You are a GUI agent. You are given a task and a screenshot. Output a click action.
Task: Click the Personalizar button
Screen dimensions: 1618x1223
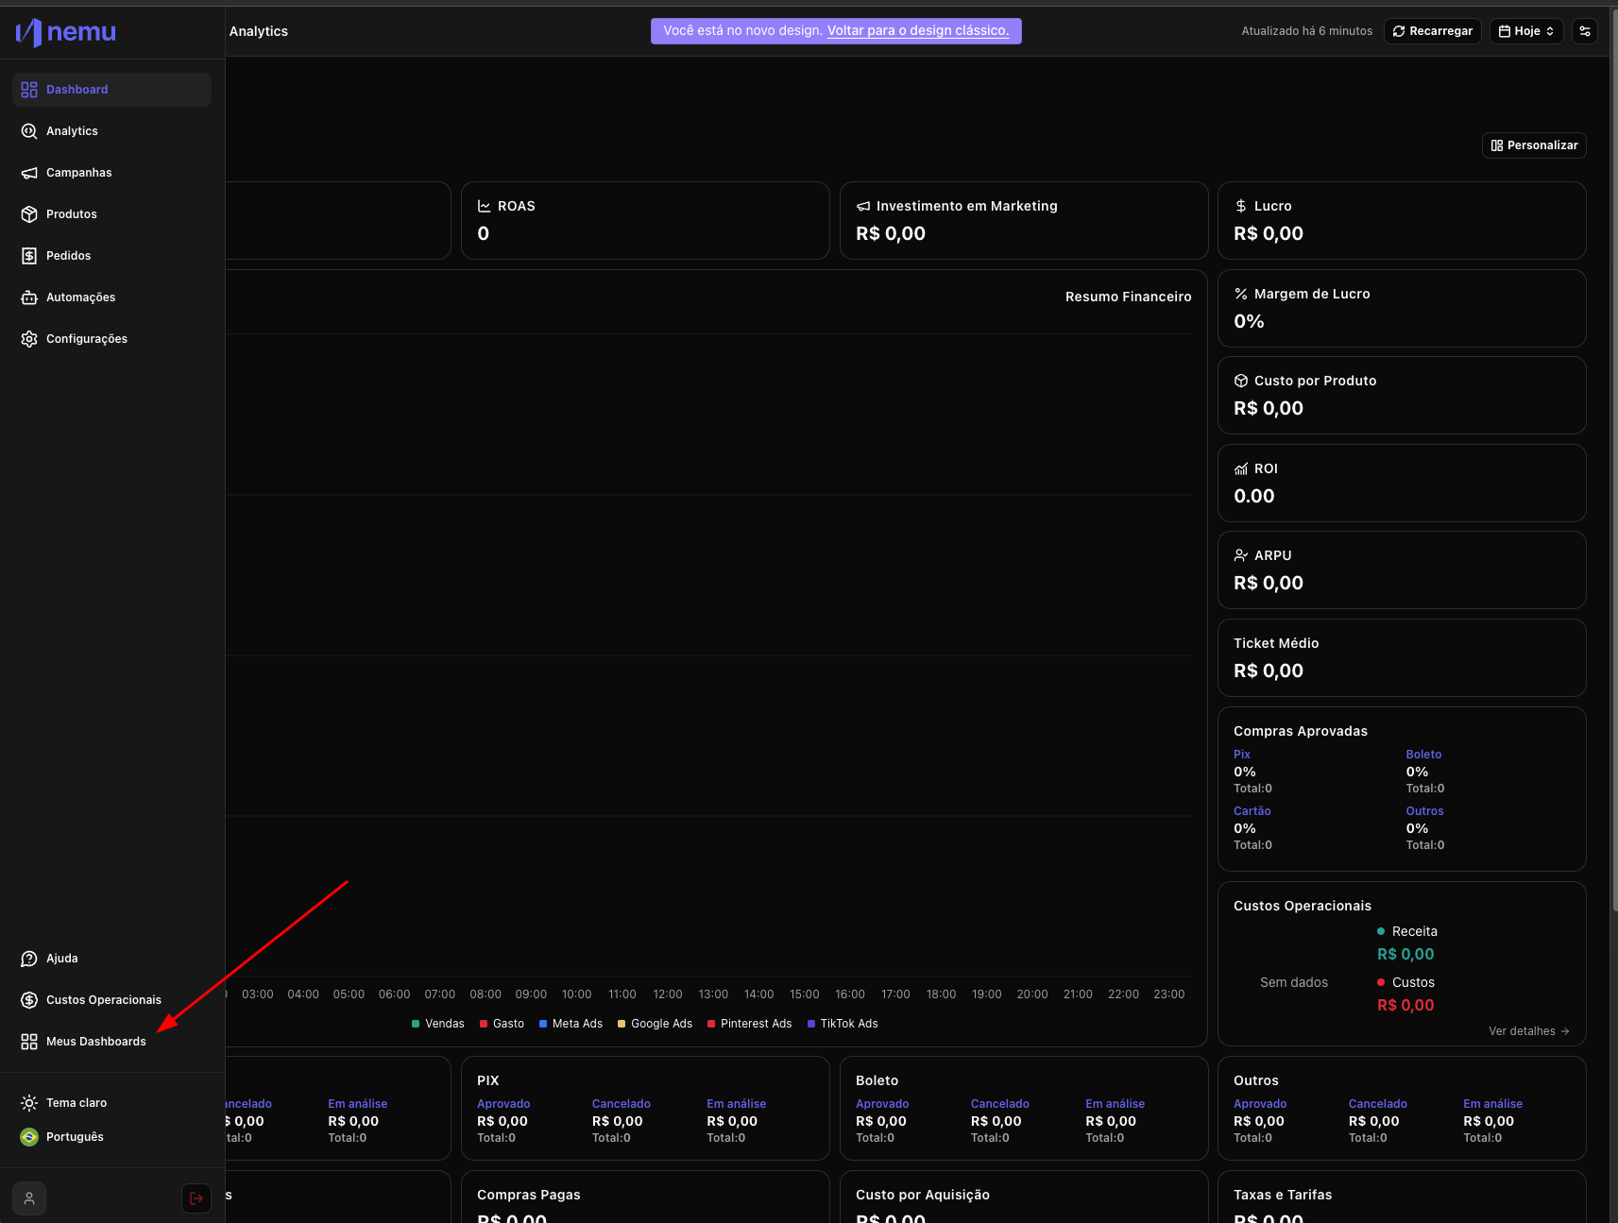tap(1534, 145)
